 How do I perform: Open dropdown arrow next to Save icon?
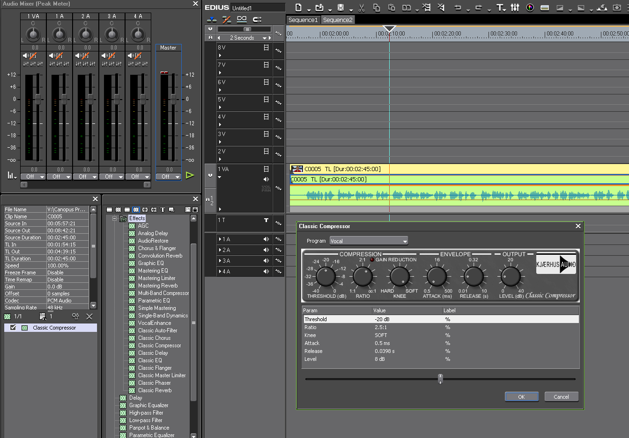coord(351,10)
